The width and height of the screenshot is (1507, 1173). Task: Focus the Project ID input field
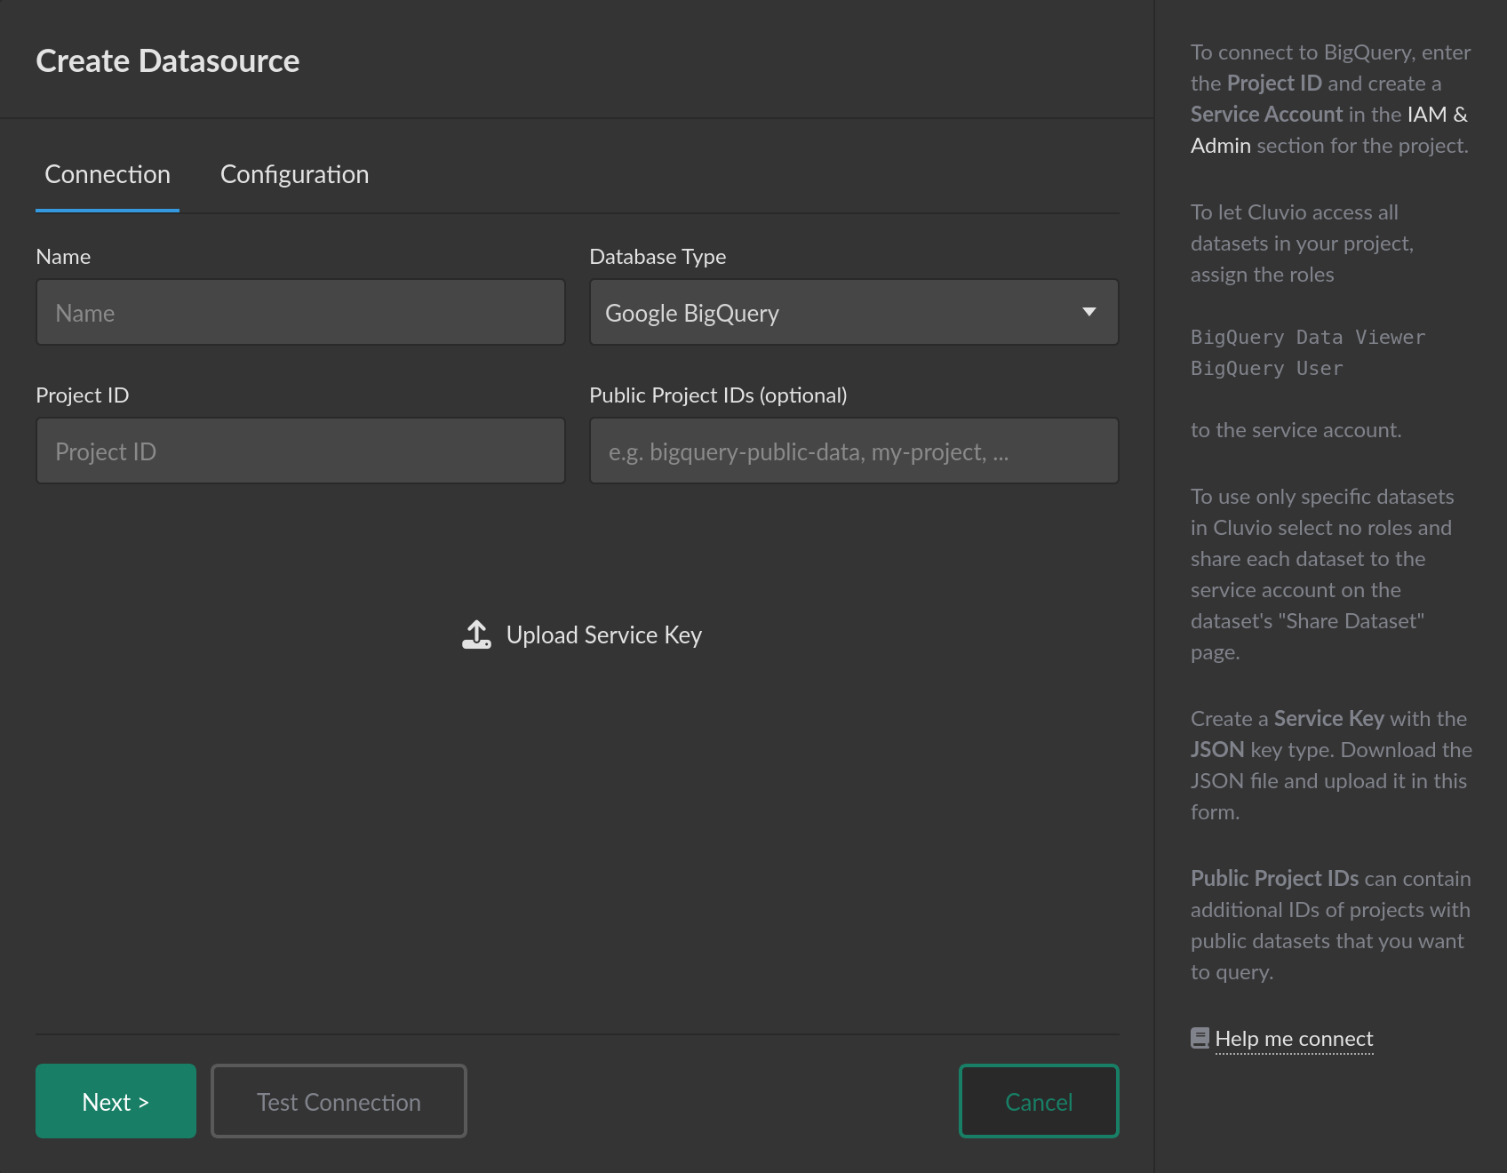tap(300, 451)
